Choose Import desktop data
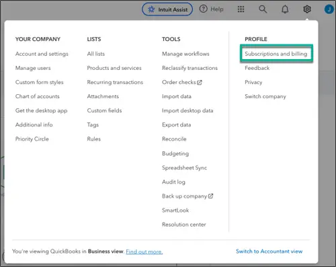This screenshot has height=267, width=336. point(187,110)
